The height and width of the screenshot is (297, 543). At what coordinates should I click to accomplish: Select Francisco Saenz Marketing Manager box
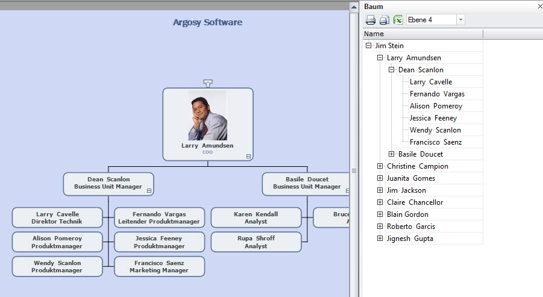159,266
